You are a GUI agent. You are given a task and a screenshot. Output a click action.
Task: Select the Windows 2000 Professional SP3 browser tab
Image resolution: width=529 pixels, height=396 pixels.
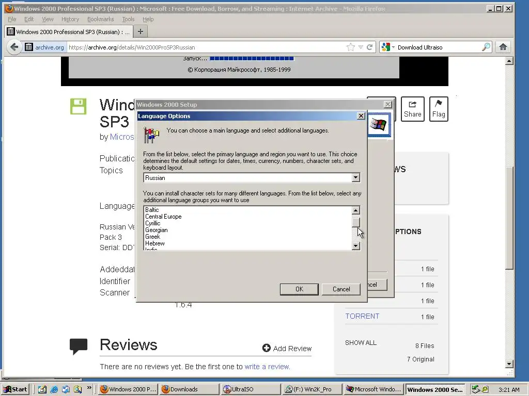(x=69, y=31)
